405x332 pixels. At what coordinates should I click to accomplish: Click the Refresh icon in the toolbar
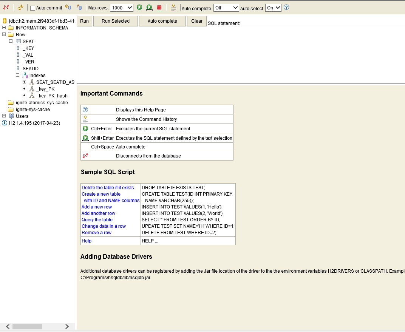(20, 8)
